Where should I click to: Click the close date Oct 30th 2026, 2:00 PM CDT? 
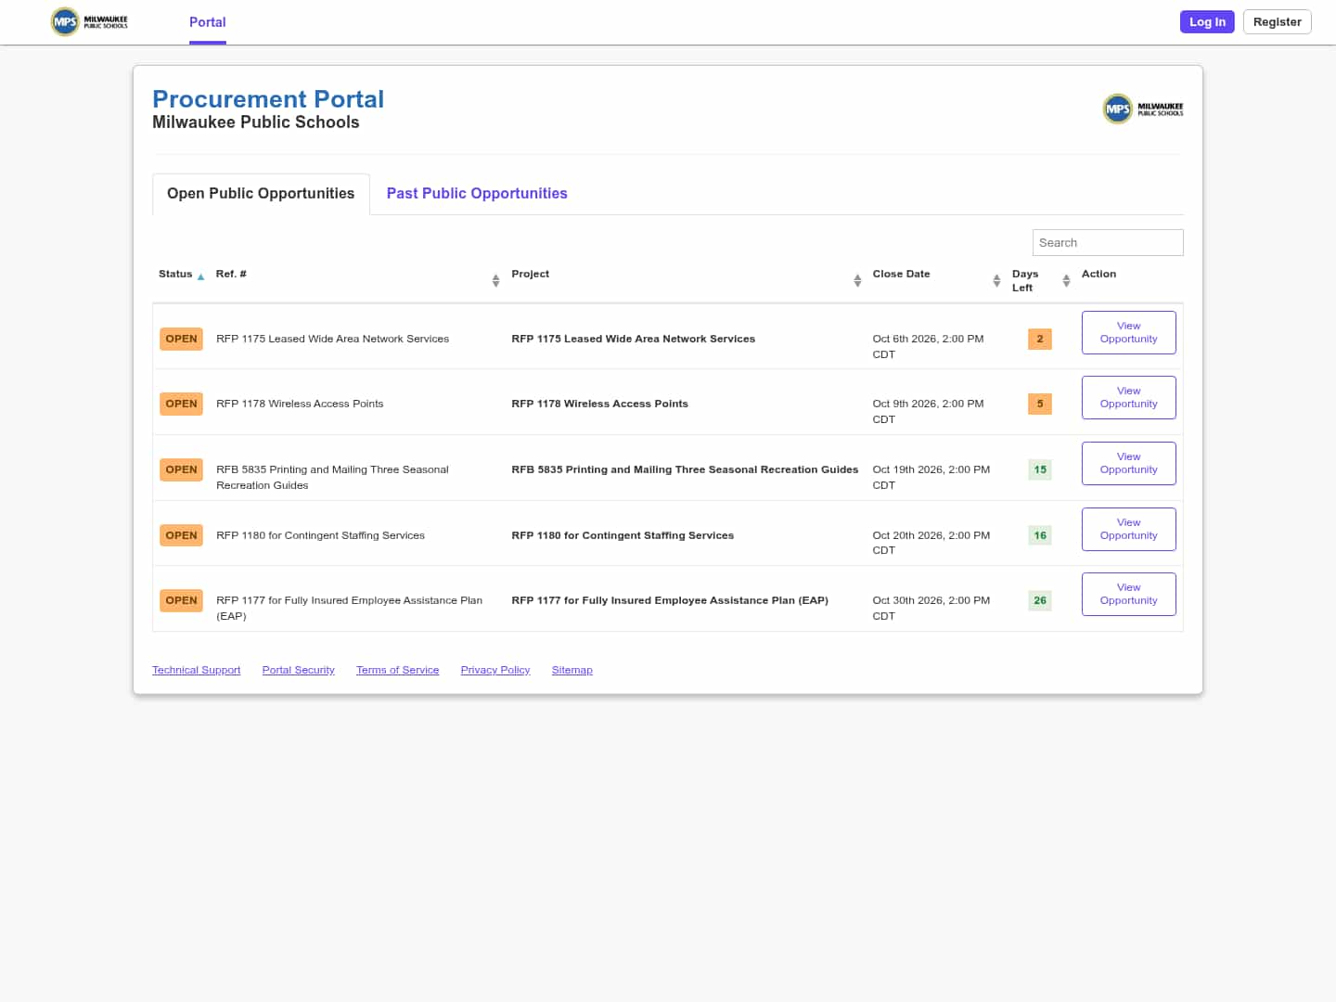[x=931, y=608]
